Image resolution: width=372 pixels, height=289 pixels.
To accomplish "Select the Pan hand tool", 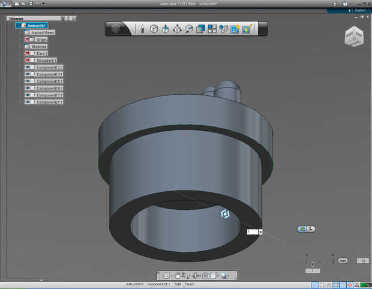I will coord(178,275).
